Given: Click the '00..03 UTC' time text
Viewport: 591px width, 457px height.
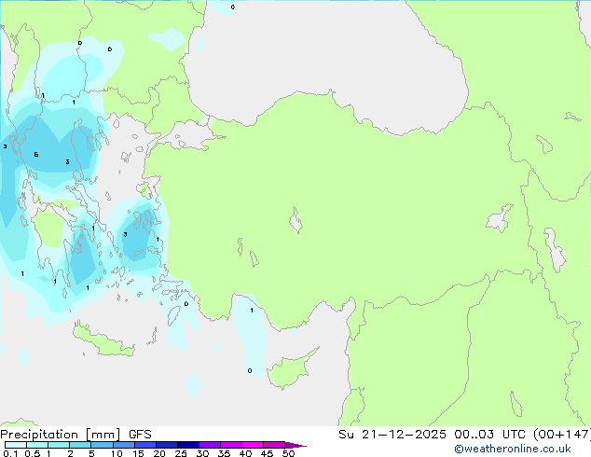Looking at the screenshot, I should [x=488, y=435].
